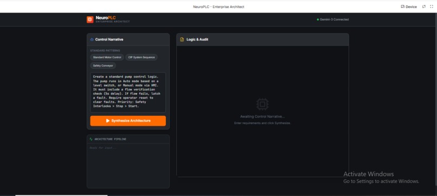
Task: Click the 'Gemini-3 Connected' status text
Action: (x=334, y=19)
